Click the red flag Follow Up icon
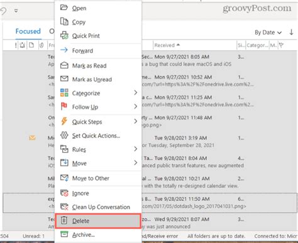Image resolution: width=298 pixels, height=243 pixels. pos(64,106)
